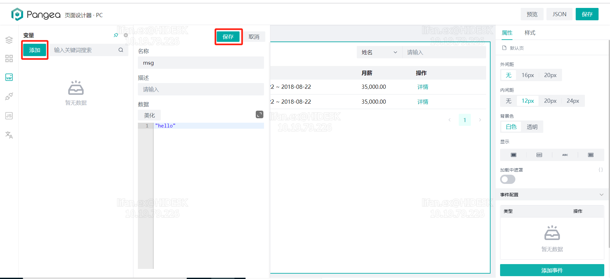Click the 月薪 column header
The width and height of the screenshot is (610, 279).
coord(367,73)
